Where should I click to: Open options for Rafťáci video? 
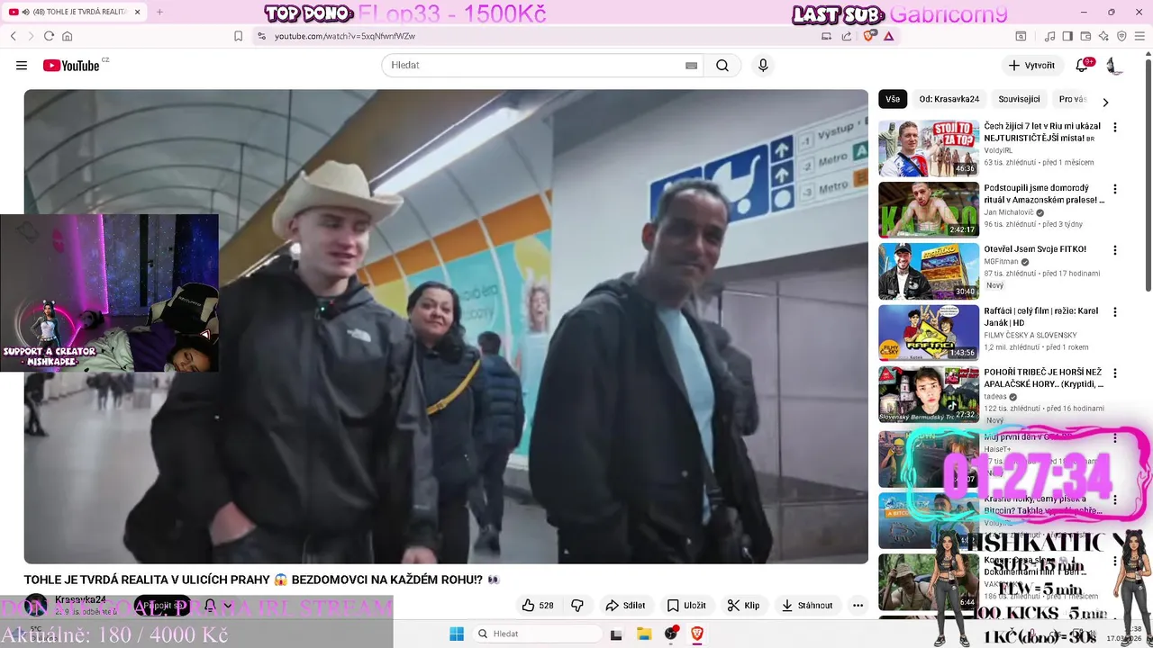coord(1115,312)
